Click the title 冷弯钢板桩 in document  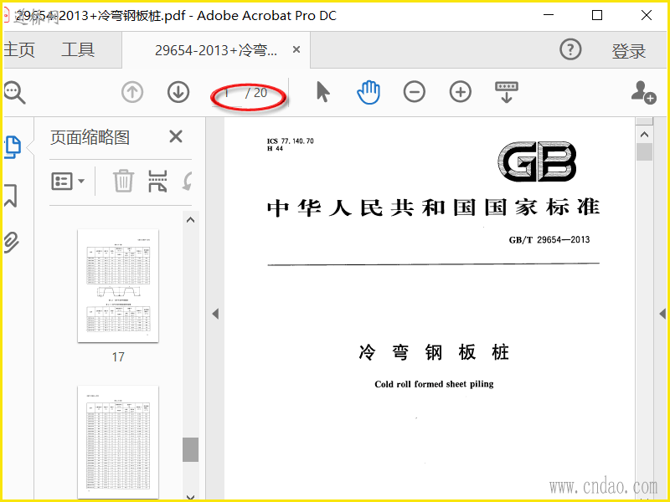click(434, 352)
